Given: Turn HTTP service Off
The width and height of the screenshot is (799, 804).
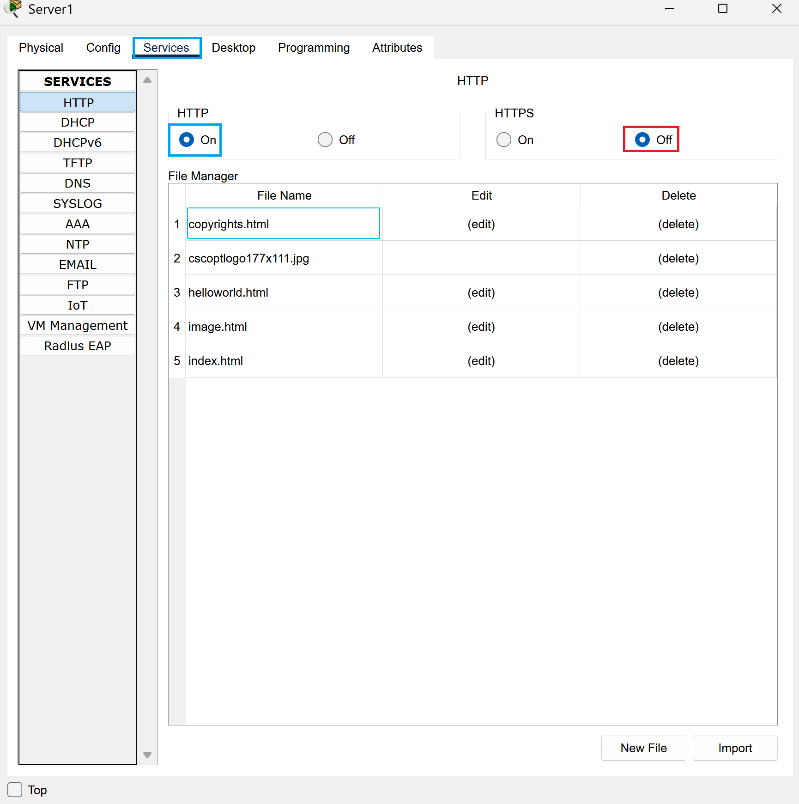Looking at the screenshot, I should 325,140.
